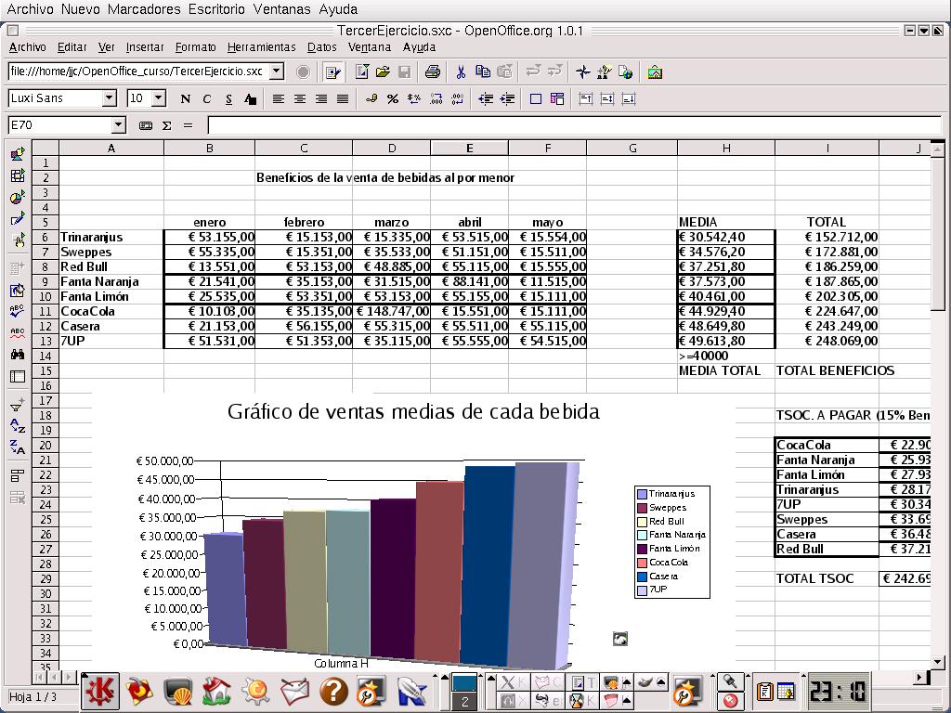Toggle automatic spellcheck icon

[17, 332]
